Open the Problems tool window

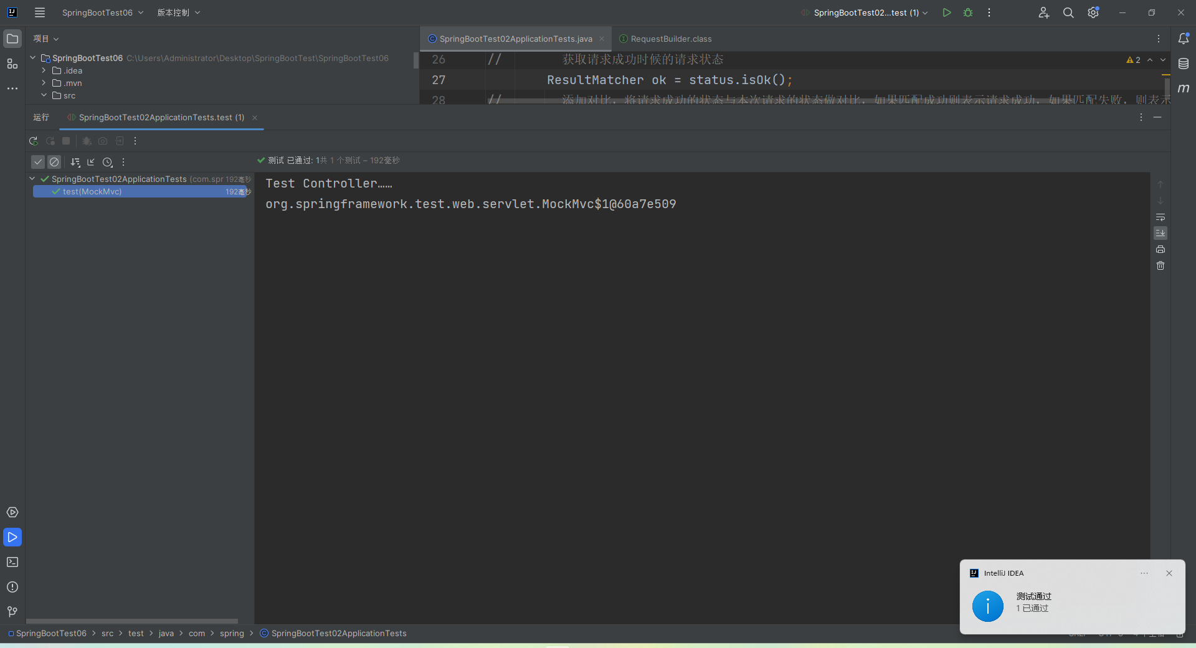(x=12, y=587)
